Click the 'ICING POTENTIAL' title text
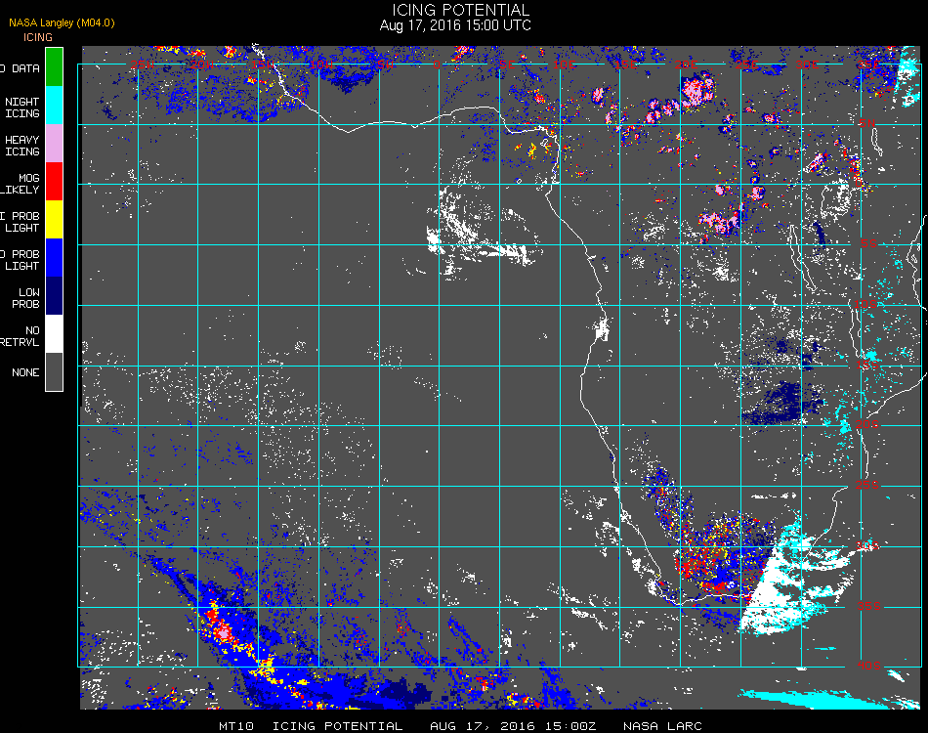Screen dimensions: 928x733 (460, 10)
